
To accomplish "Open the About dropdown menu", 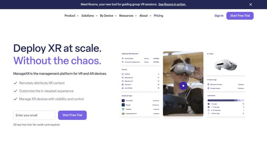I will click(x=145, y=16).
